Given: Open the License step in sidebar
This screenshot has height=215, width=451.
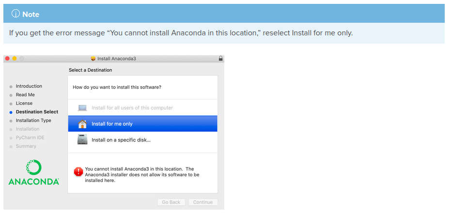Looking at the screenshot, I should 24,103.
